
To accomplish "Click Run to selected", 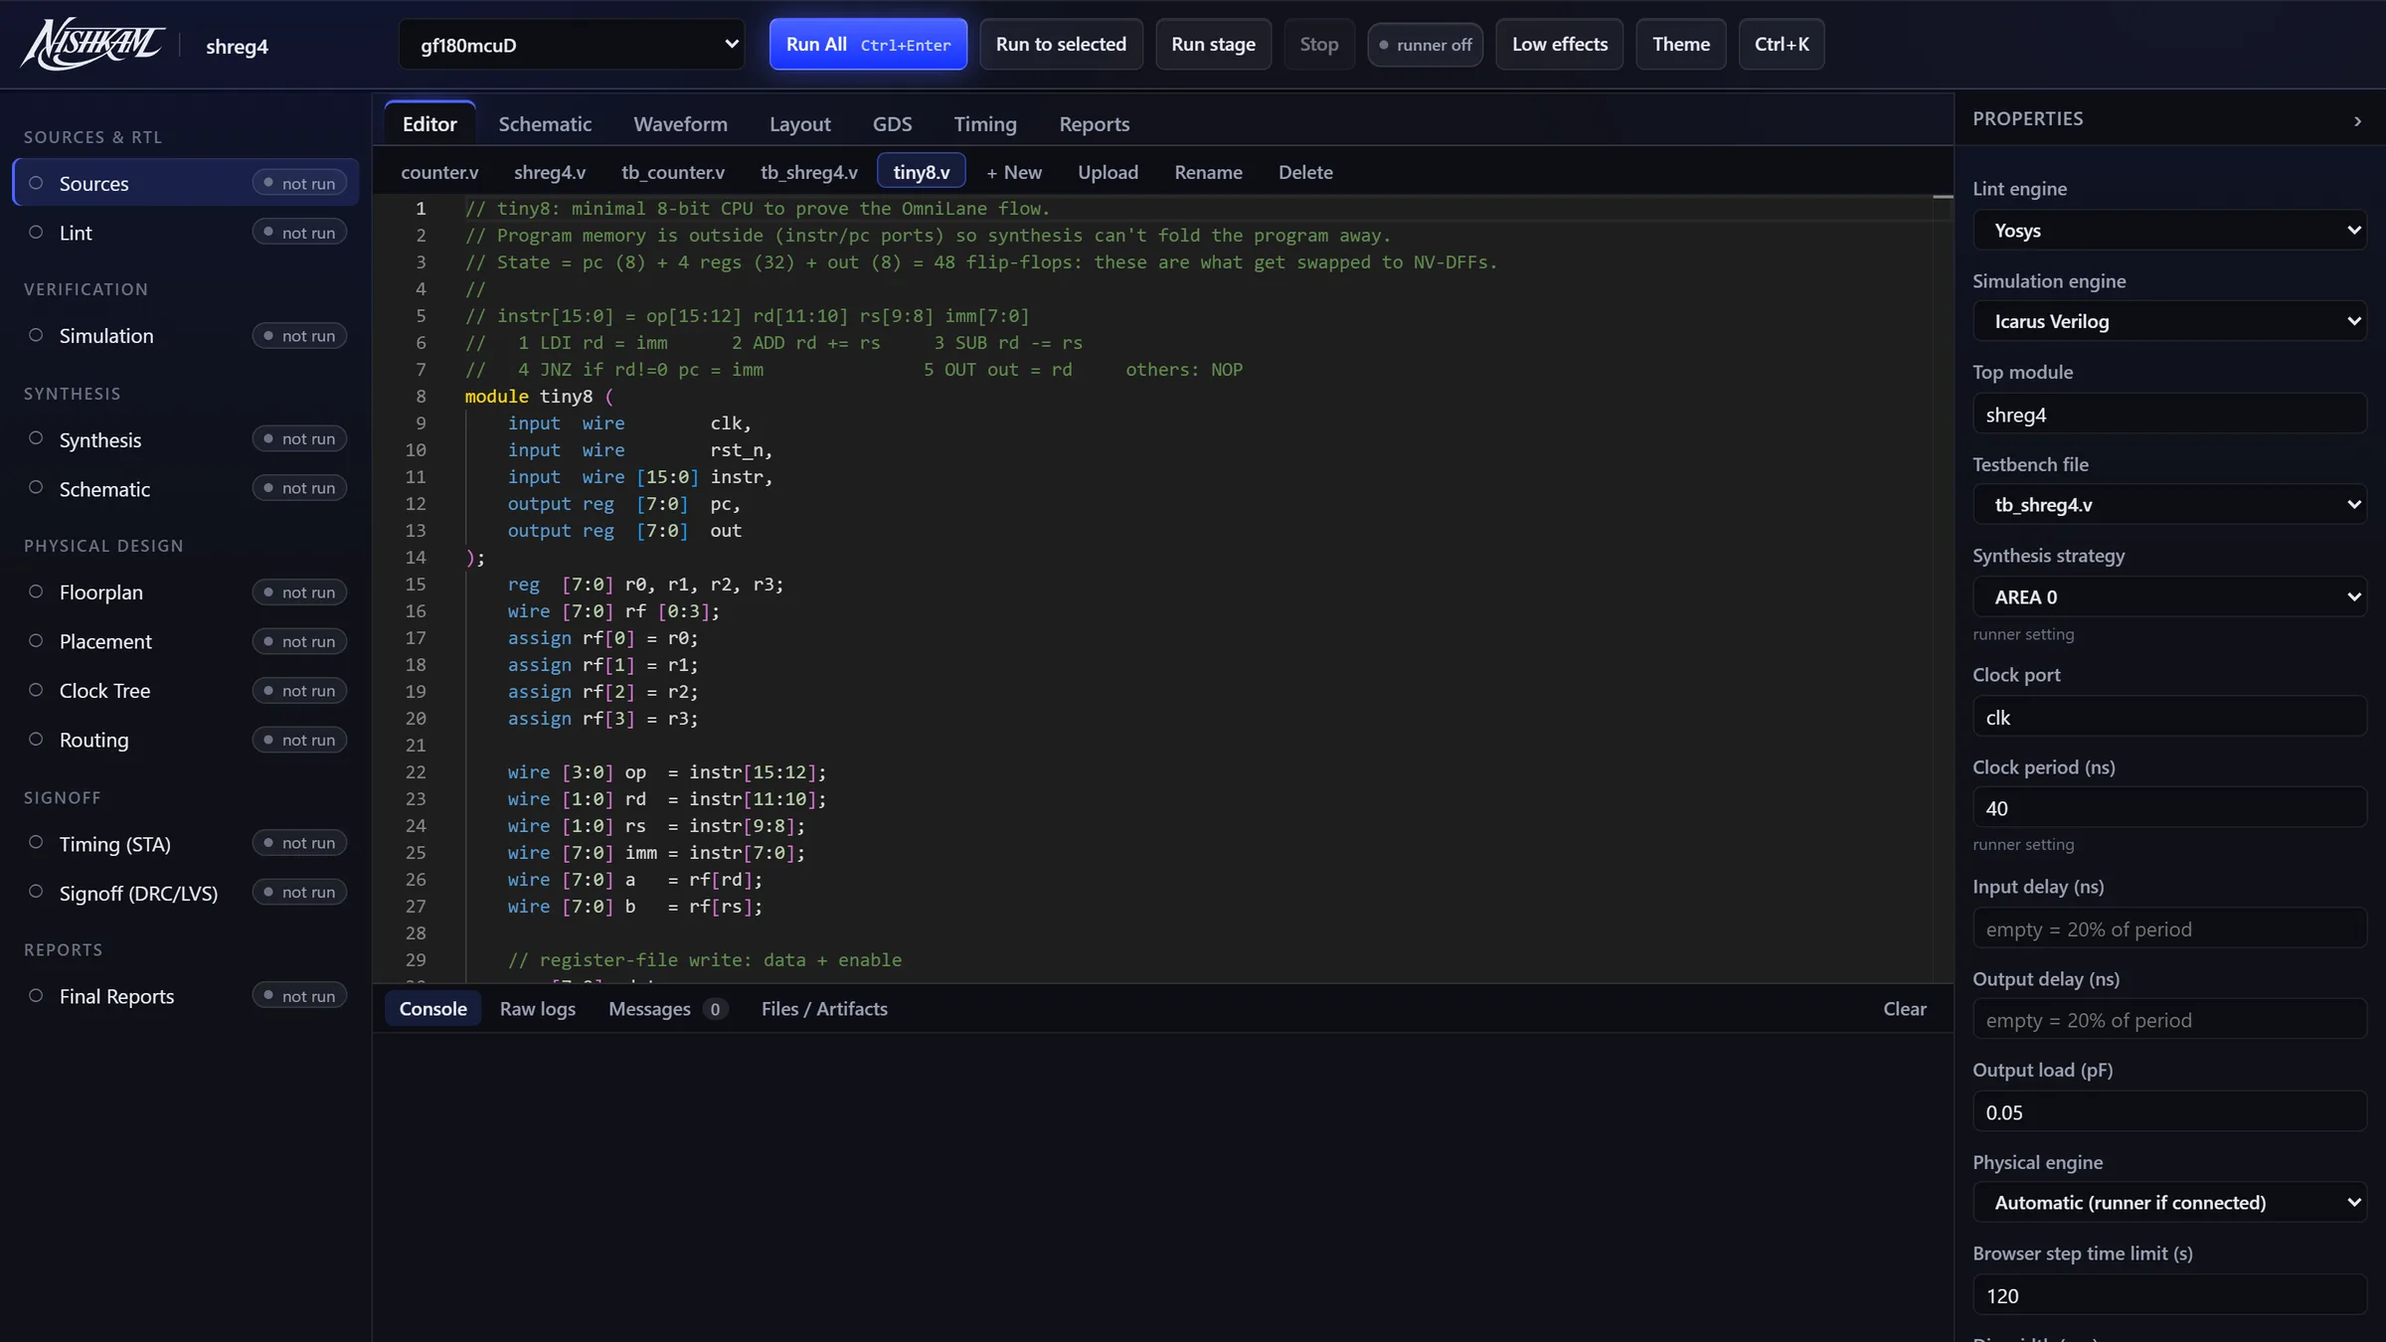I will 1061,45.
